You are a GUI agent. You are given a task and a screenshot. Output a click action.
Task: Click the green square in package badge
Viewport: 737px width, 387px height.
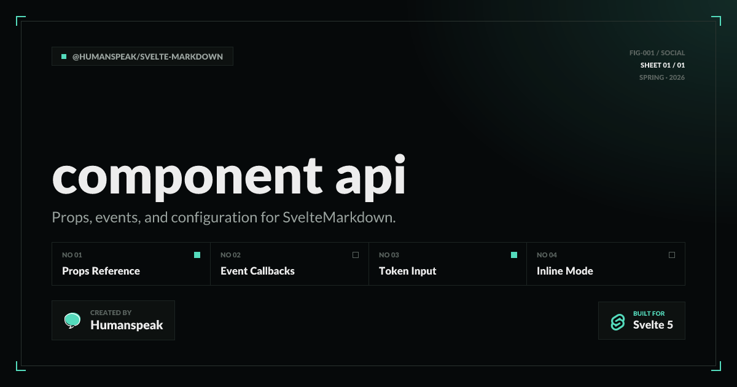[x=64, y=57]
